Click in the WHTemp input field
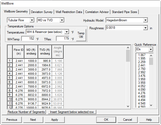The image size is (161, 125). pyautogui.click(x=28, y=39)
